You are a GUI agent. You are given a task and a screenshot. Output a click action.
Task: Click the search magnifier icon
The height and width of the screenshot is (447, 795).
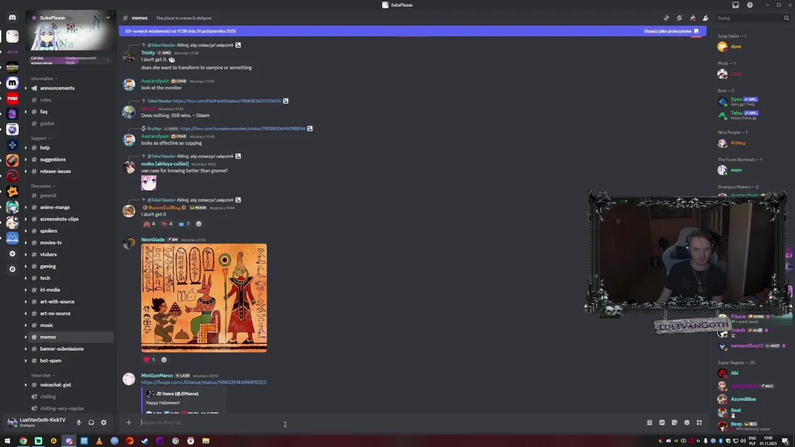click(x=787, y=18)
